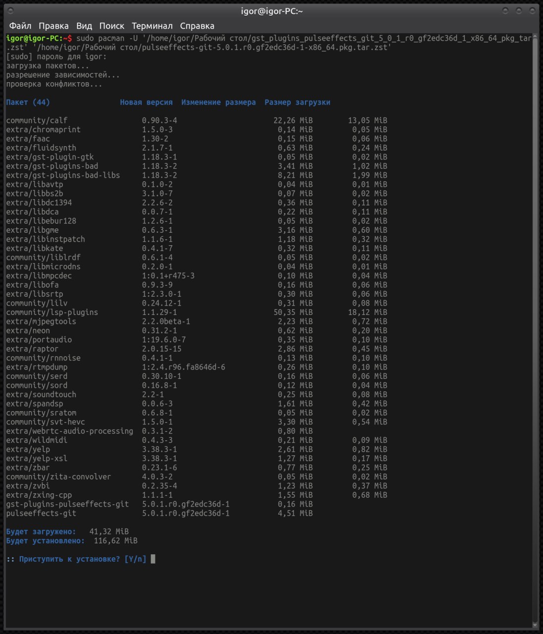Screen dimensions: 543x634
Task: Click the community/lsp-plugins package line
Action: (x=197, y=312)
